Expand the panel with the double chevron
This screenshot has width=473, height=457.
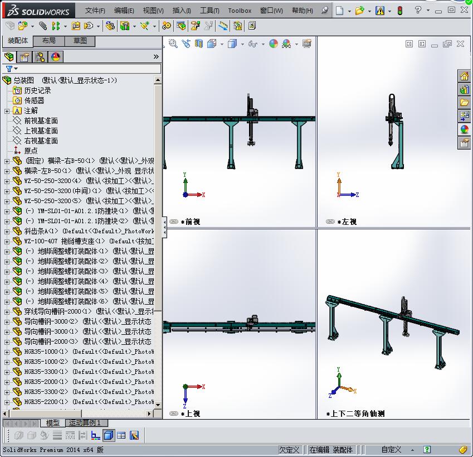pos(156,56)
